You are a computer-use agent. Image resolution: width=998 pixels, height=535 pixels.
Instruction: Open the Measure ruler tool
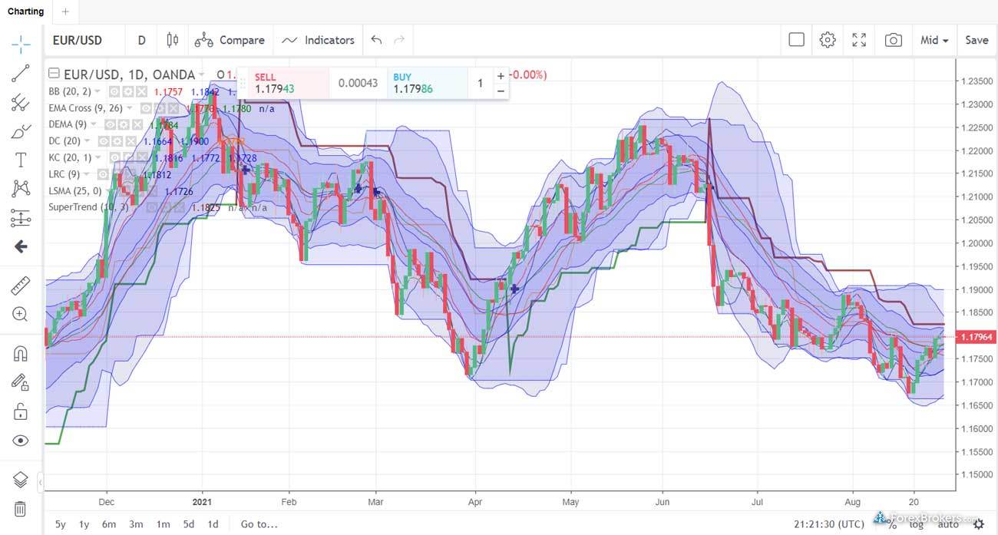[21, 286]
